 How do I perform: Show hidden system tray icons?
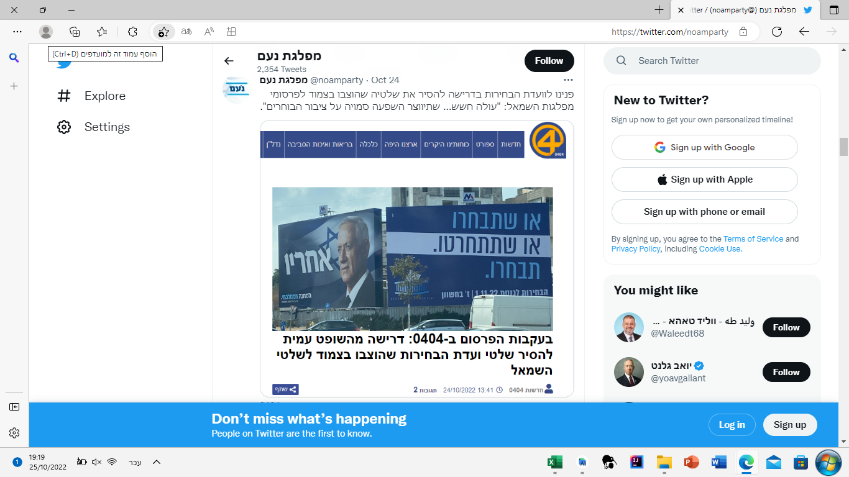(x=157, y=462)
